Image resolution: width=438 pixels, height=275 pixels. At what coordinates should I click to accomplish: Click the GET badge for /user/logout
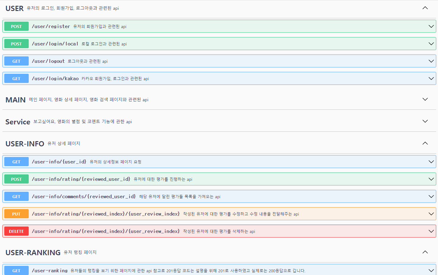point(16,61)
